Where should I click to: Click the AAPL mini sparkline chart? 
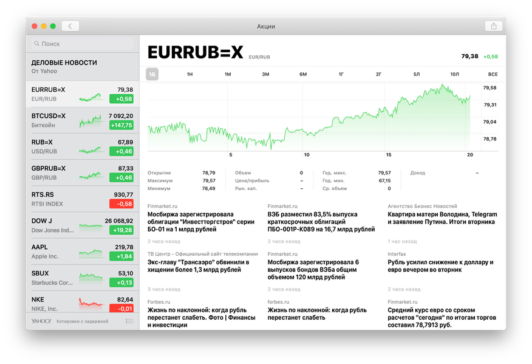pyautogui.click(x=90, y=253)
